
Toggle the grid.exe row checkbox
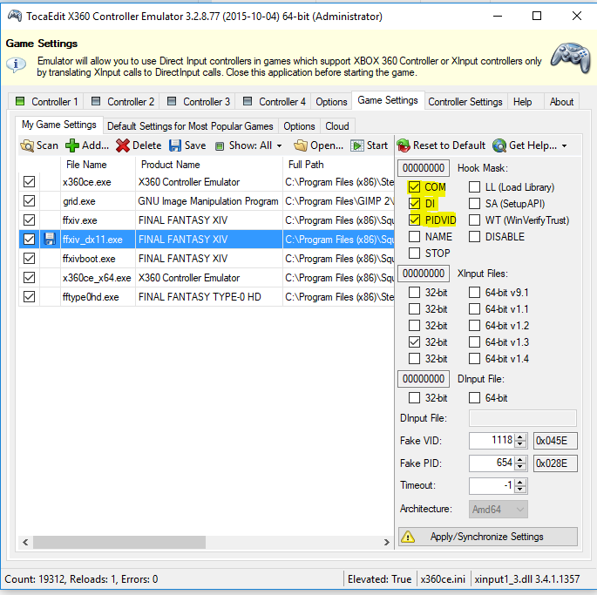pyautogui.click(x=29, y=200)
